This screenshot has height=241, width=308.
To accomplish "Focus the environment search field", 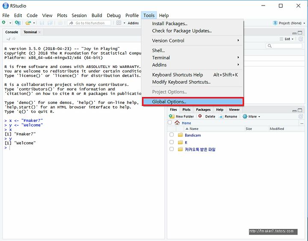I will click(x=284, y=46).
